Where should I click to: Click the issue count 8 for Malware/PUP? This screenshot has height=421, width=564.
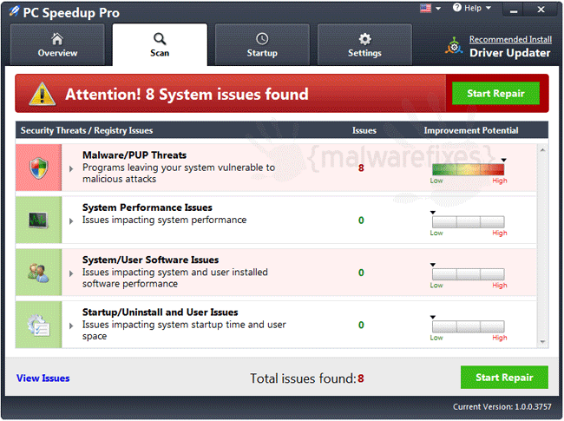(x=361, y=168)
